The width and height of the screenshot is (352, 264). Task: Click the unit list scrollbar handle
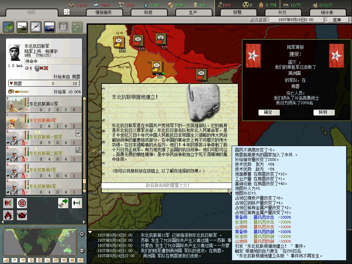click(x=85, y=181)
